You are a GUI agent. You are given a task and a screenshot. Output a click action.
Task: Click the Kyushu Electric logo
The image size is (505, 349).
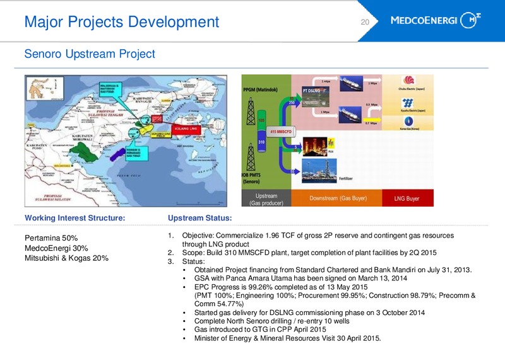(x=408, y=103)
